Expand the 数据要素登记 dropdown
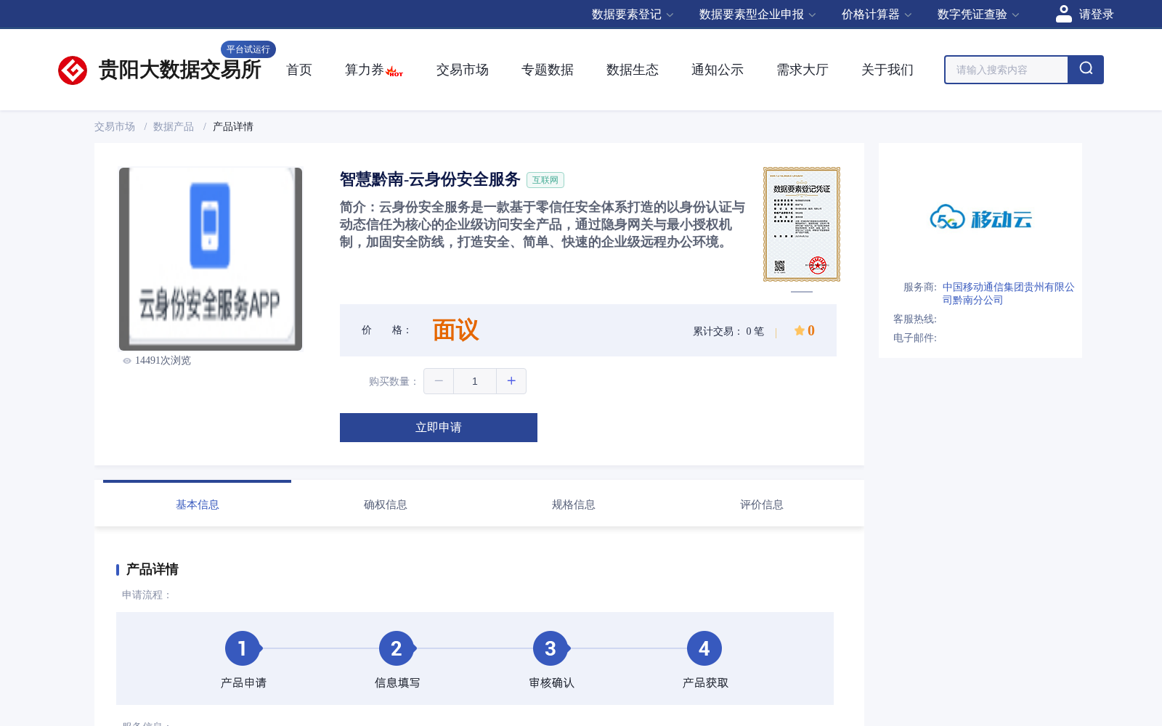Image resolution: width=1162 pixels, height=726 pixels. 633,15
